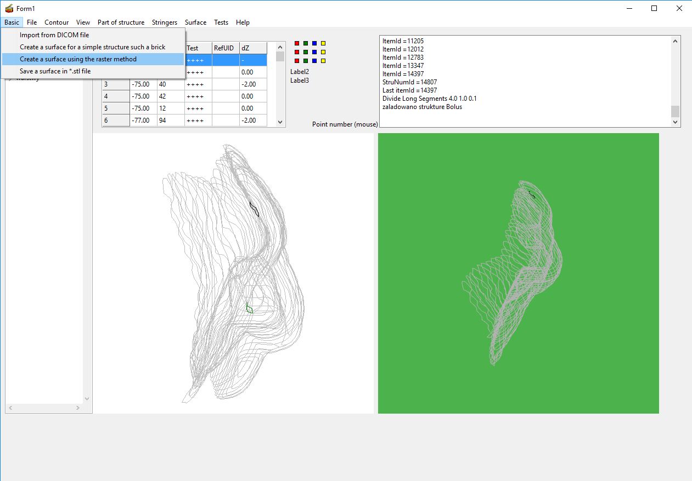
Task: Choose Import from DICOM file
Action: point(54,35)
